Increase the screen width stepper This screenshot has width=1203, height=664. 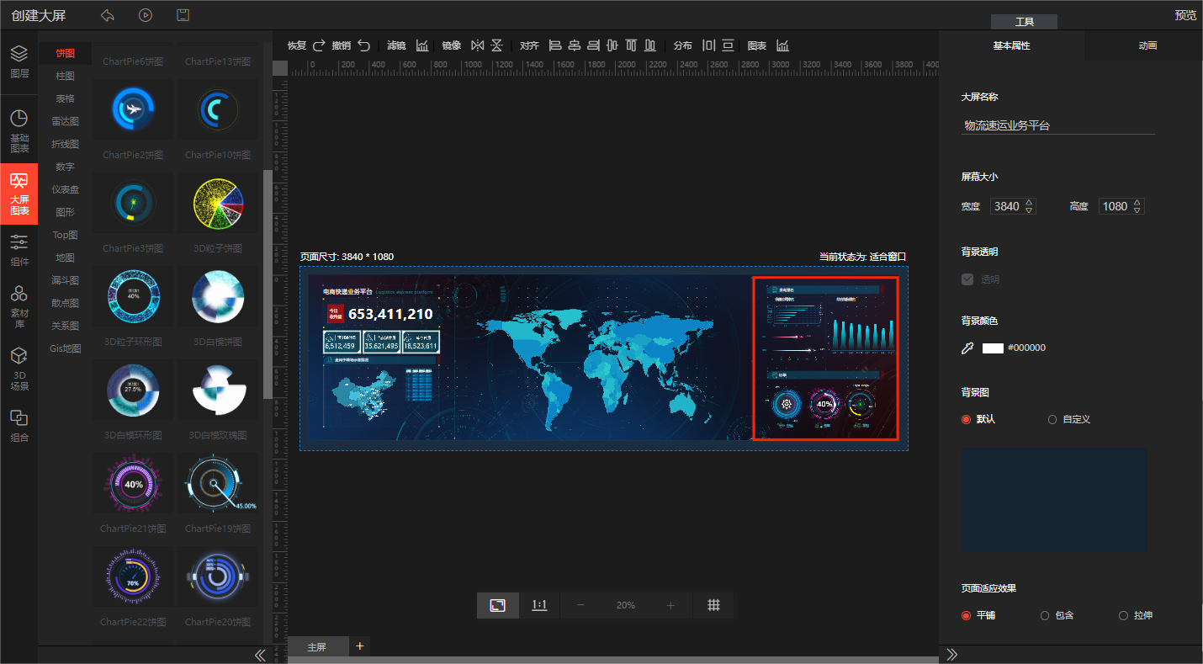pyautogui.click(x=1030, y=202)
